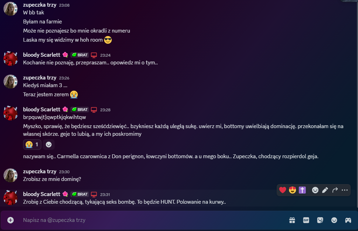The width and height of the screenshot is (358, 231).
Task: Open the activities game controller icon
Action: coord(348,220)
